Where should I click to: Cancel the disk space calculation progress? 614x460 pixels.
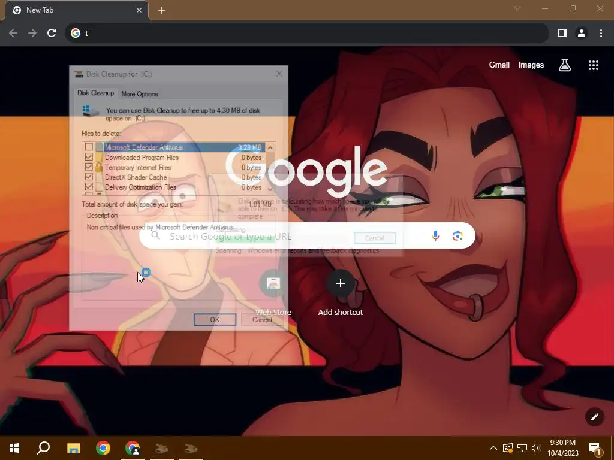(374, 238)
